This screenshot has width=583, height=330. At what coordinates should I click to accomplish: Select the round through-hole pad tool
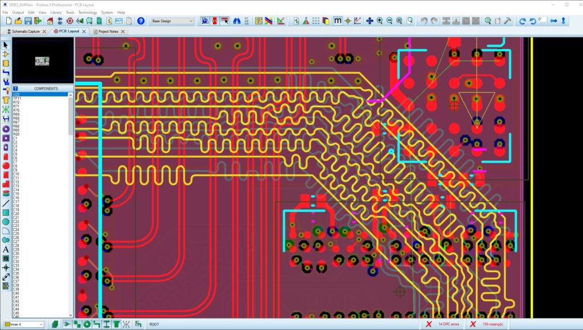(x=6, y=129)
